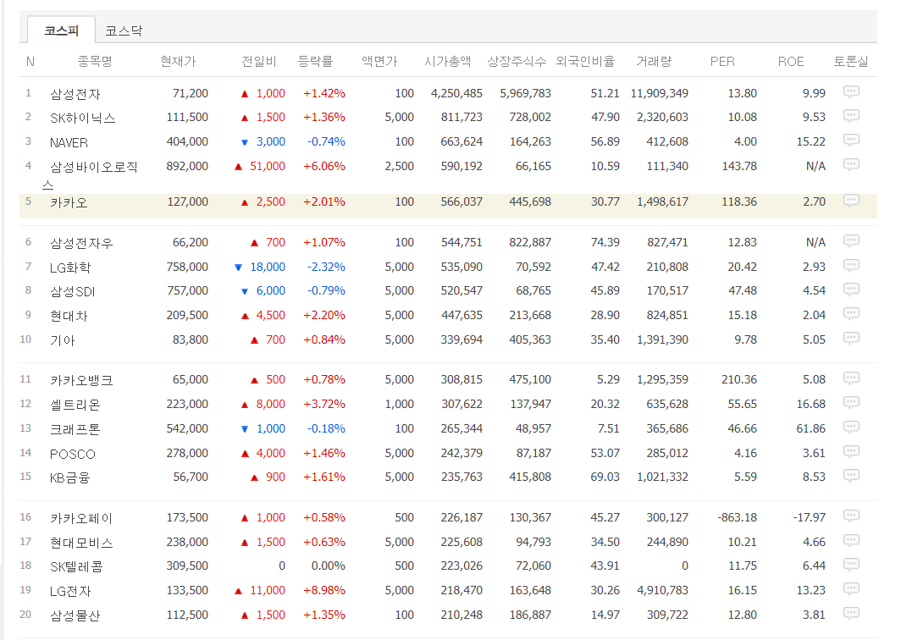Switch to the 코스닥 tab
The height and width of the screenshot is (640, 901).
pyautogui.click(x=124, y=30)
